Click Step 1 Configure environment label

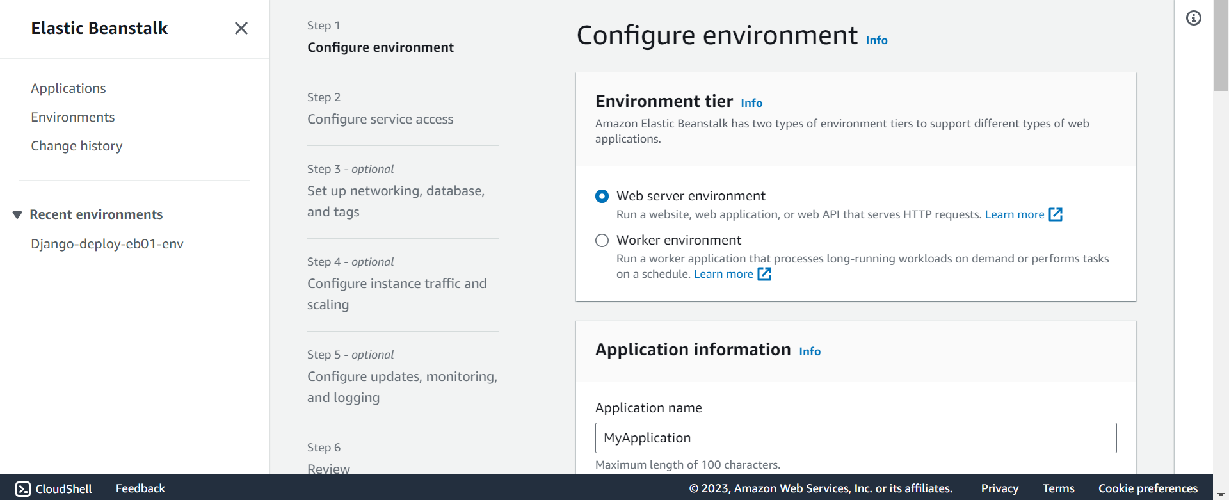pos(380,47)
